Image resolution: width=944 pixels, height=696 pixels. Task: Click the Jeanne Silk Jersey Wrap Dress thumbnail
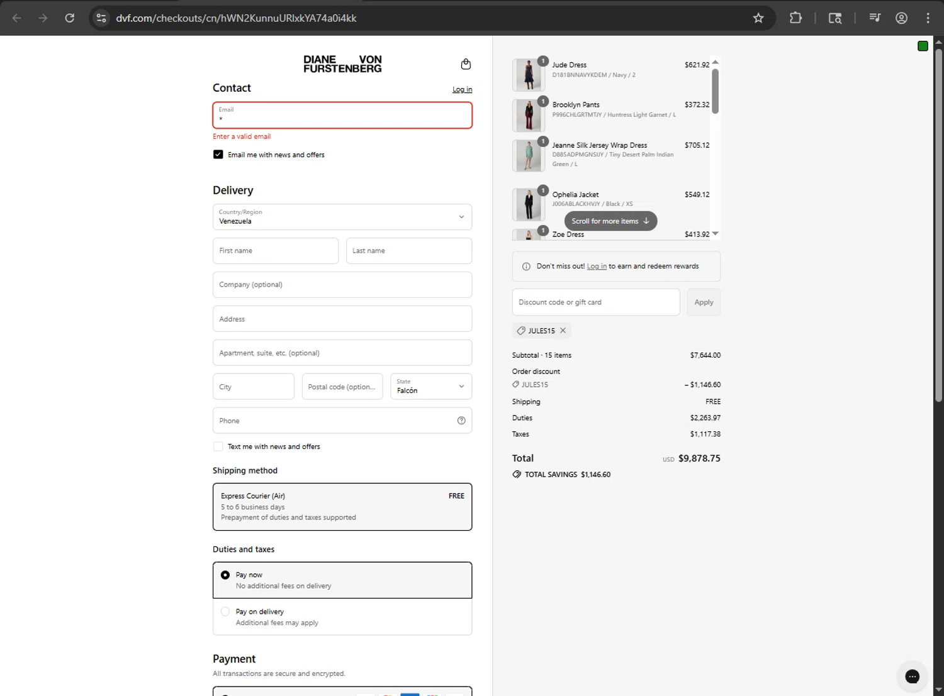coord(529,155)
